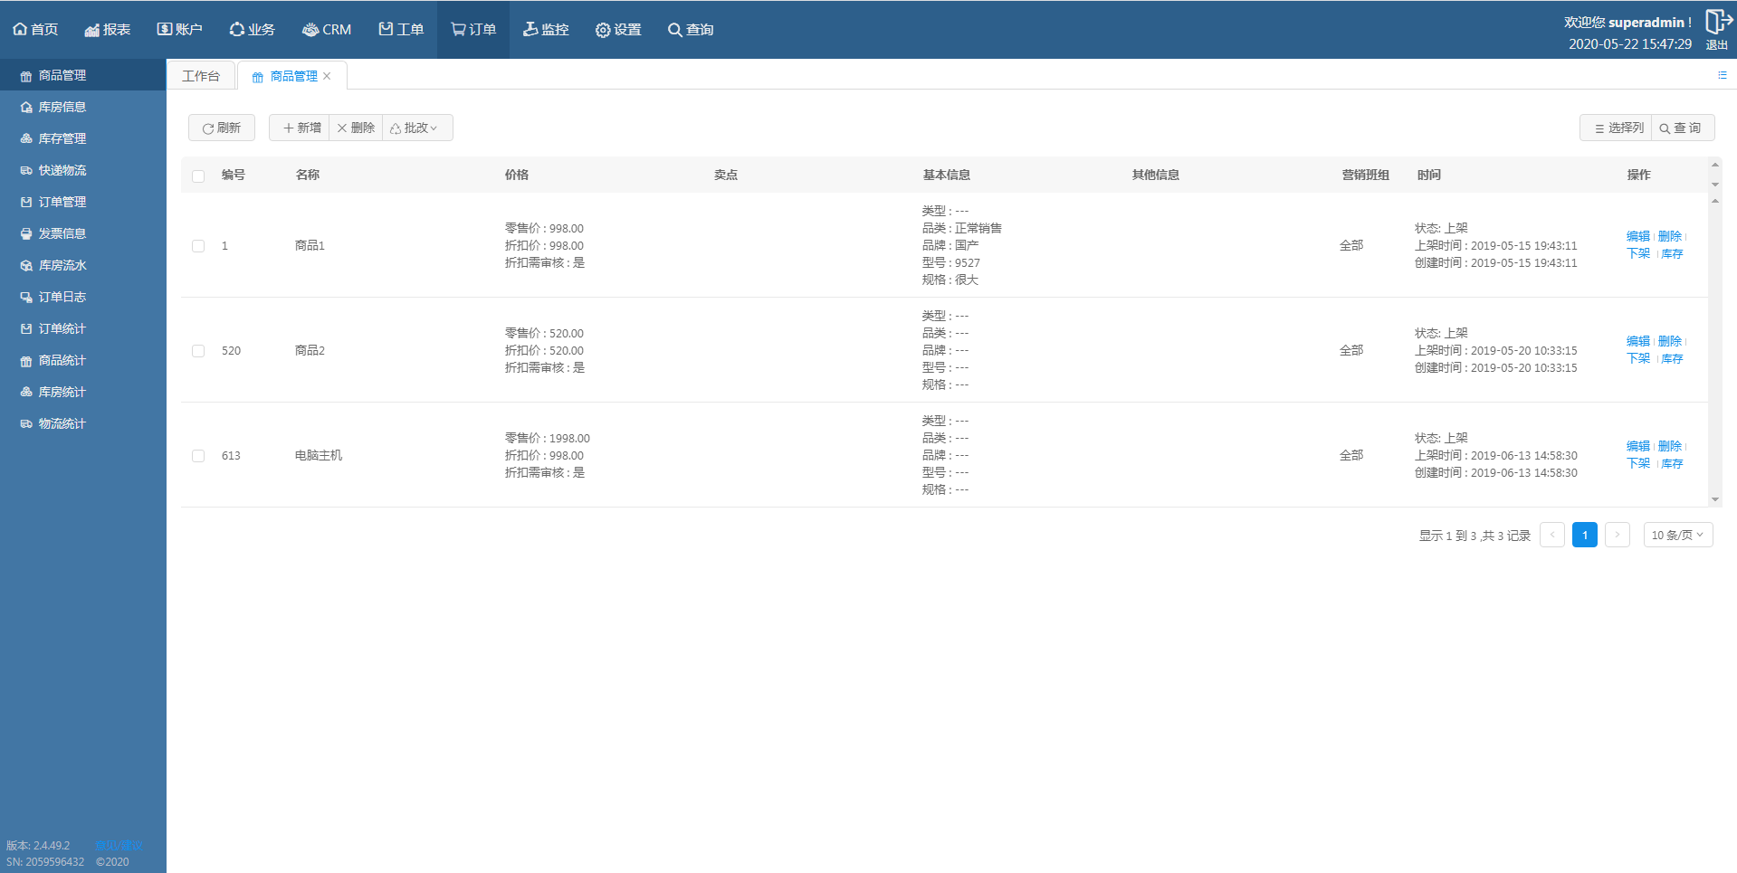The image size is (1737, 873).
Task: Open the list menu icon at tab bar right
Action: tap(1722, 75)
